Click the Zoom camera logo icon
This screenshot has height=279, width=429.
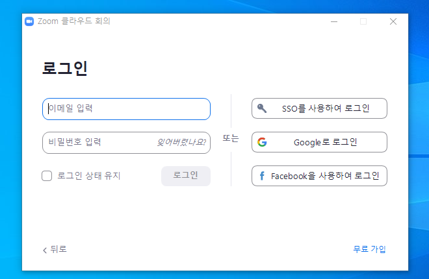coord(29,21)
